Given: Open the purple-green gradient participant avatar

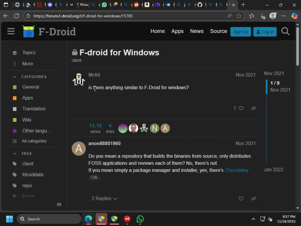Looking at the screenshot, I should [x=123, y=128].
